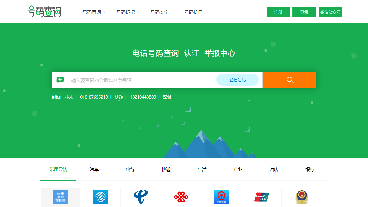
Task: Click the 登录 login button
Action: tap(304, 12)
